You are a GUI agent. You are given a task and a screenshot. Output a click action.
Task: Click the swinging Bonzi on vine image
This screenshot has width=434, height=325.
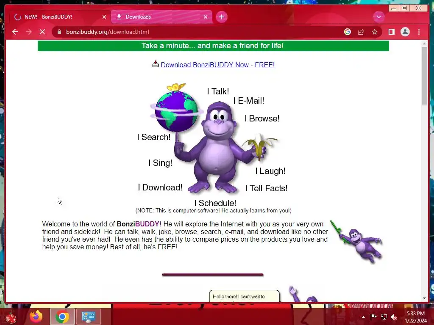[x=357, y=242]
